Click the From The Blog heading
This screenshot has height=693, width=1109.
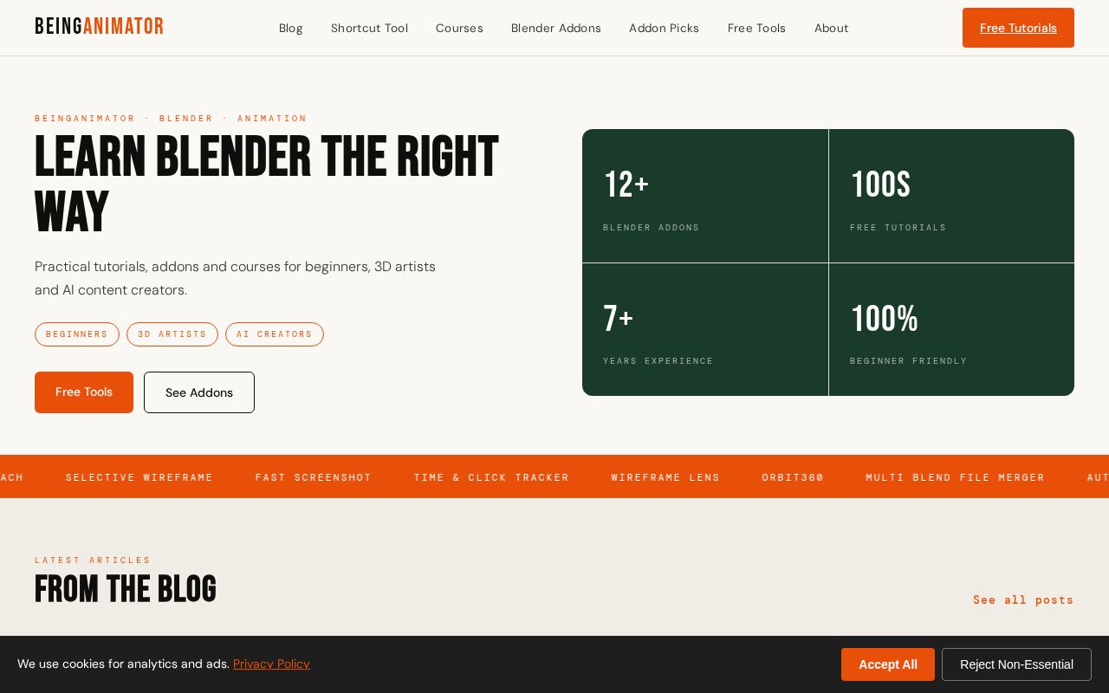[126, 589]
